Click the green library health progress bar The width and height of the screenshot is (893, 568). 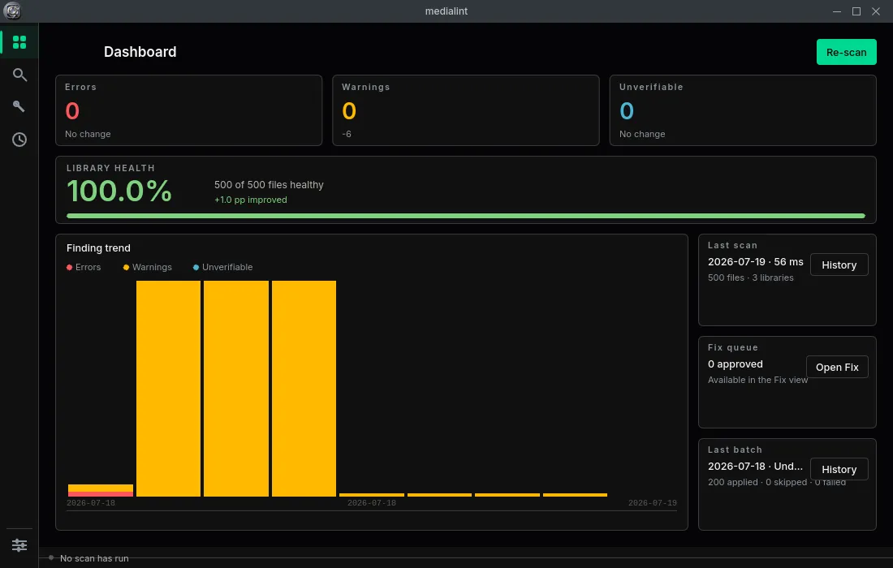(x=466, y=216)
